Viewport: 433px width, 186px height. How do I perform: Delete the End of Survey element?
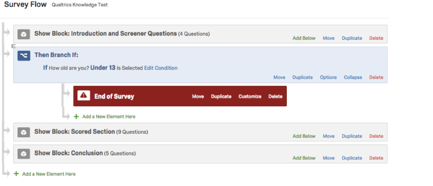[x=275, y=96]
